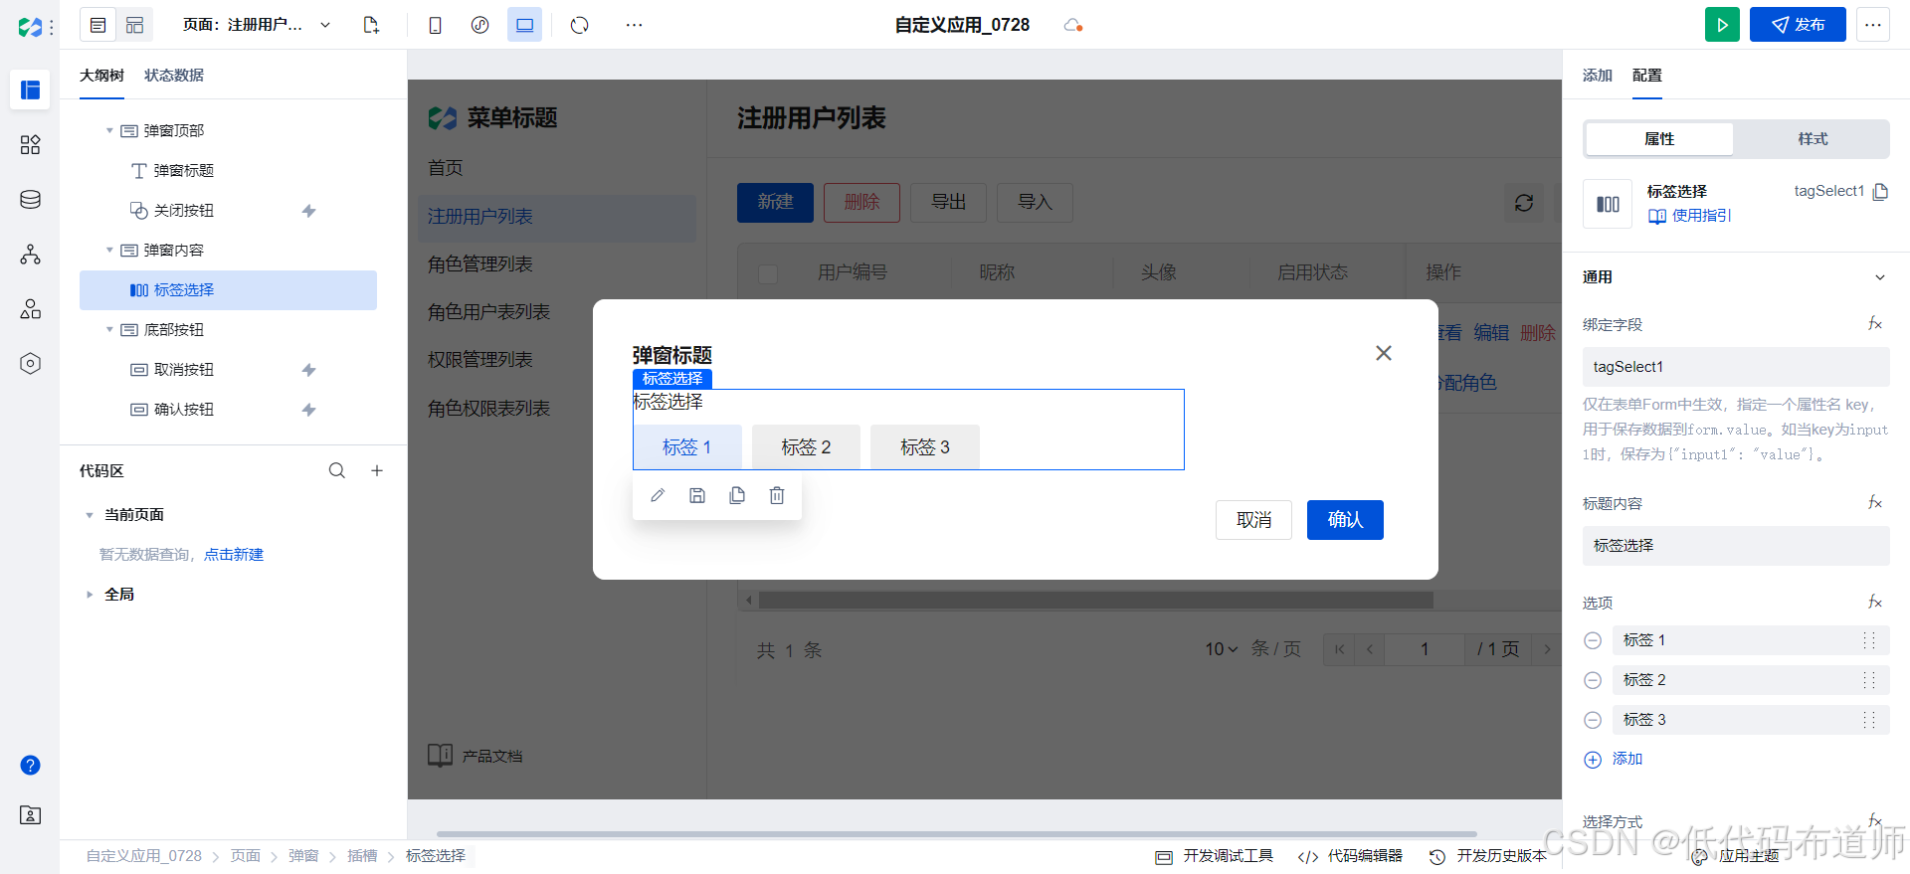This screenshot has width=1910, height=874.
Task: Select the mobile device preview icon
Action: click(435, 25)
